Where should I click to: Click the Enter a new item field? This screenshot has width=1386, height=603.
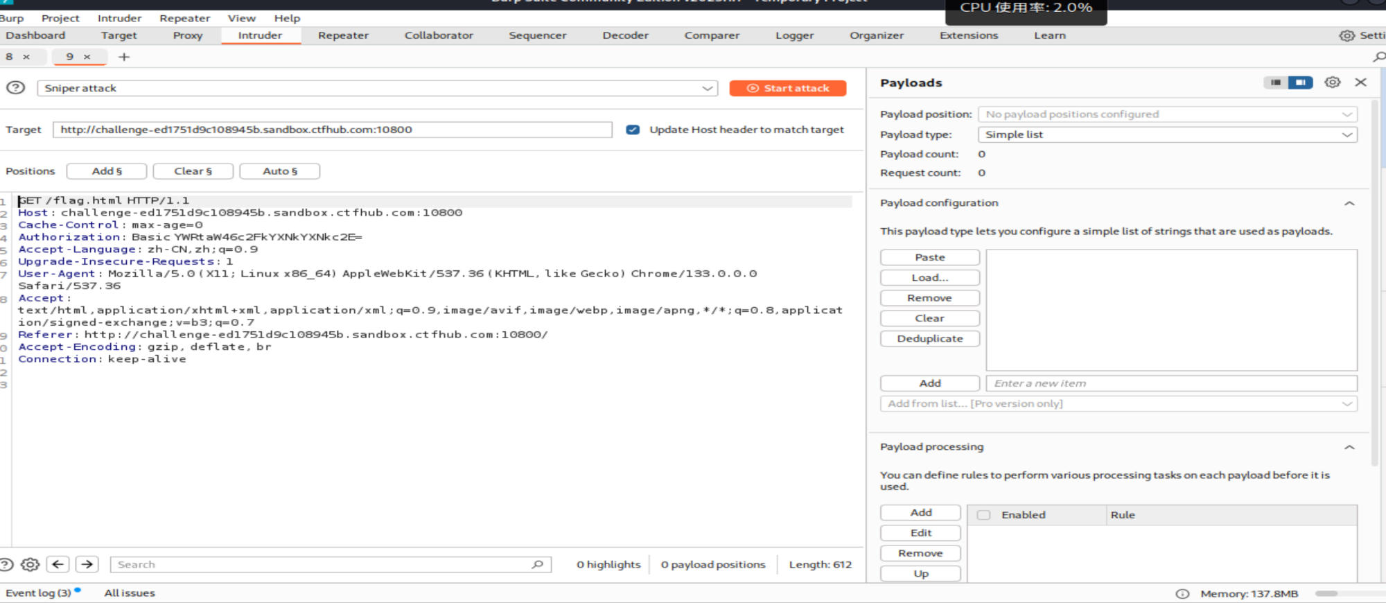[x=1171, y=383]
